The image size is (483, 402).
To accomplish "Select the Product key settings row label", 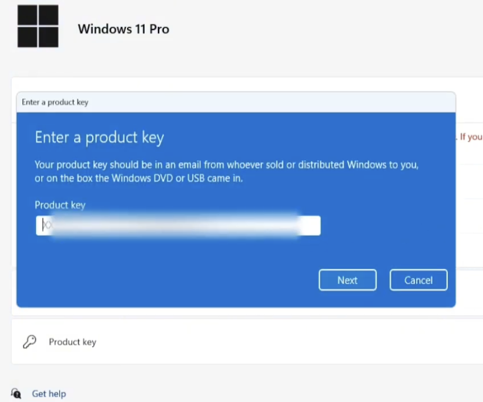I will 72,342.
